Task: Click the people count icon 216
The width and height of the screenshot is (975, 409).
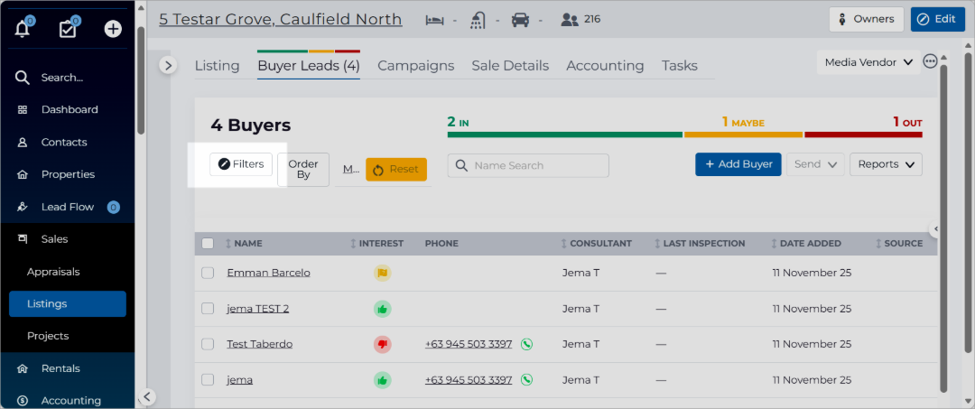Action: [569, 20]
